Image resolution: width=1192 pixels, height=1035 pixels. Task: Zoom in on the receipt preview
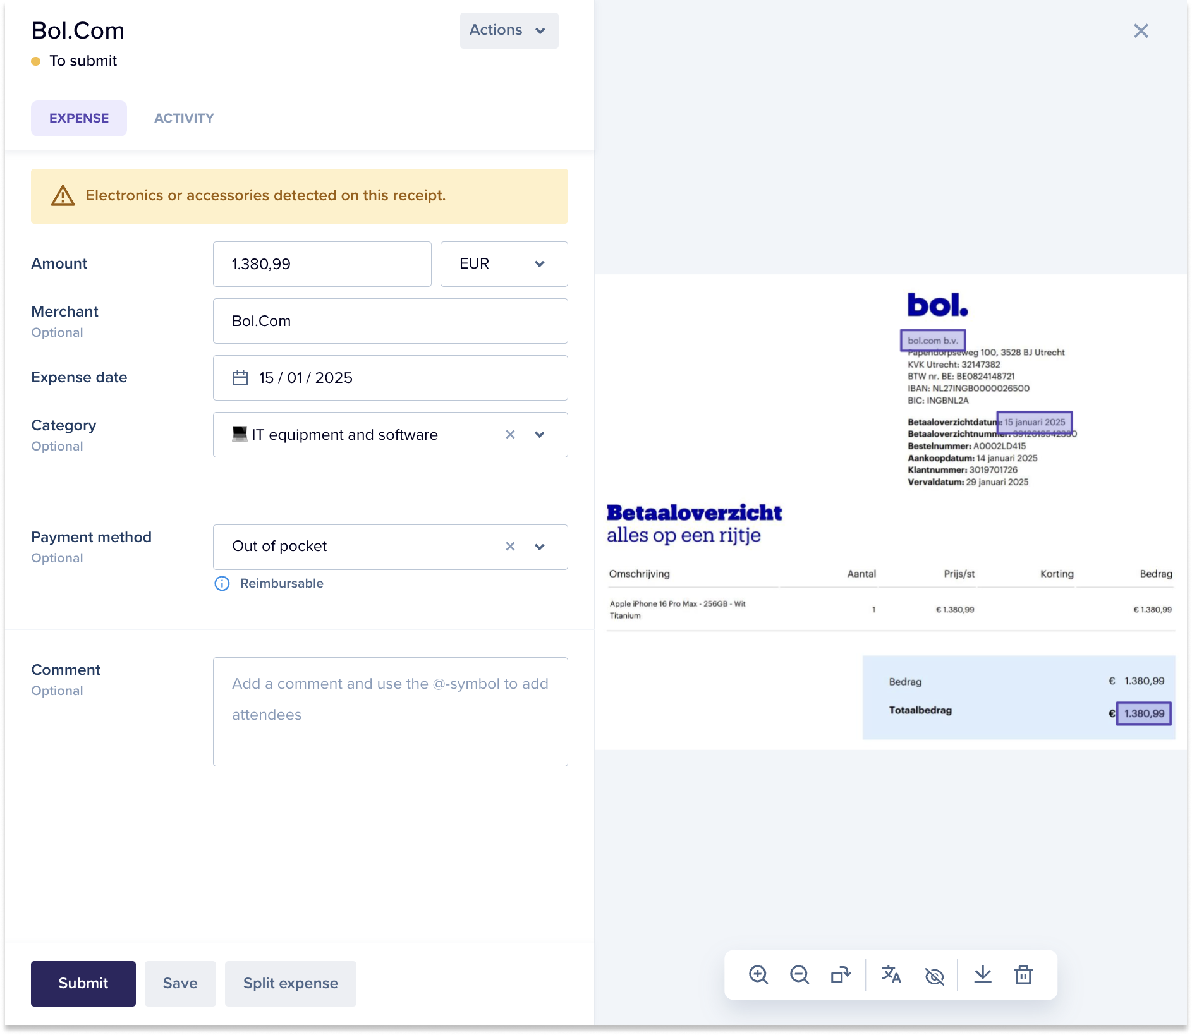[x=758, y=975]
